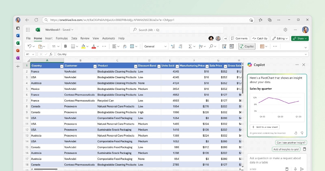The width and height of the screenshot is (325, 171).
Task: Click the app launcher waffle icon
Action: tap(28, 30)
